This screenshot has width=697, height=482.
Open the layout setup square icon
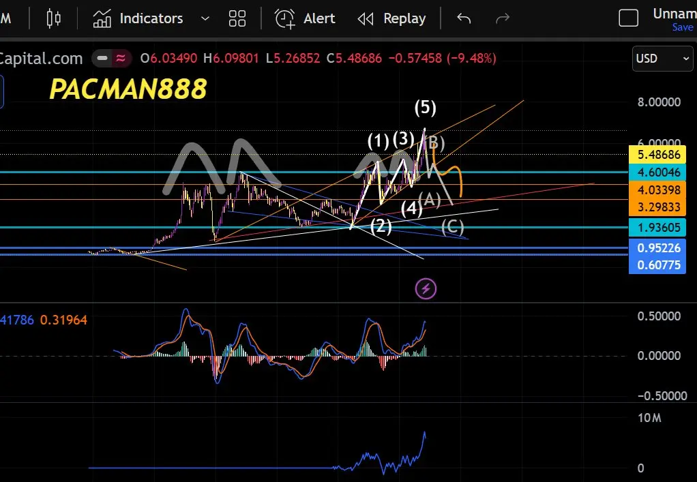tap(629, 18)
